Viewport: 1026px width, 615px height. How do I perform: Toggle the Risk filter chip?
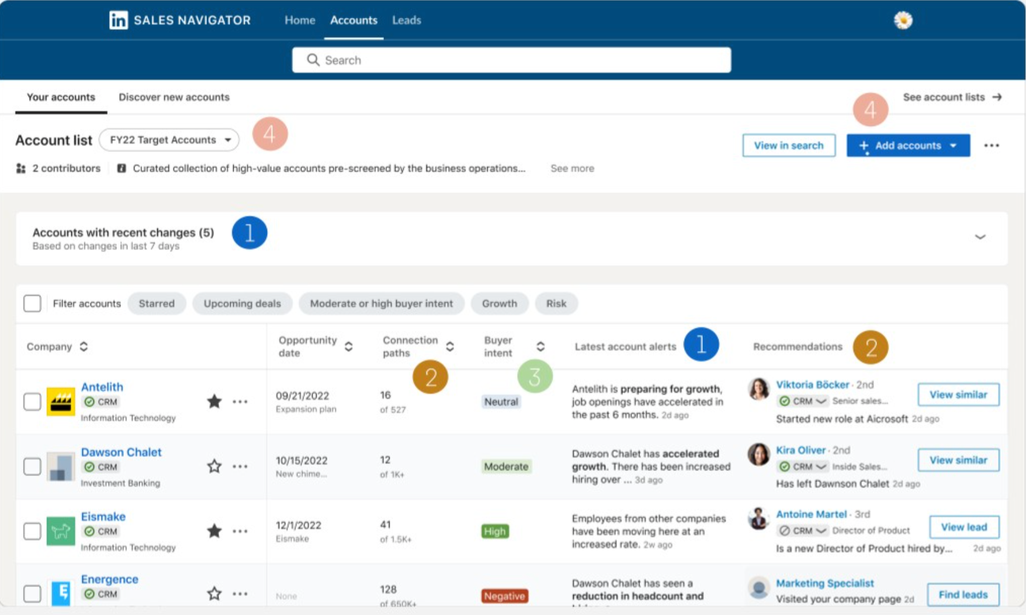click(x=556, y=303)
